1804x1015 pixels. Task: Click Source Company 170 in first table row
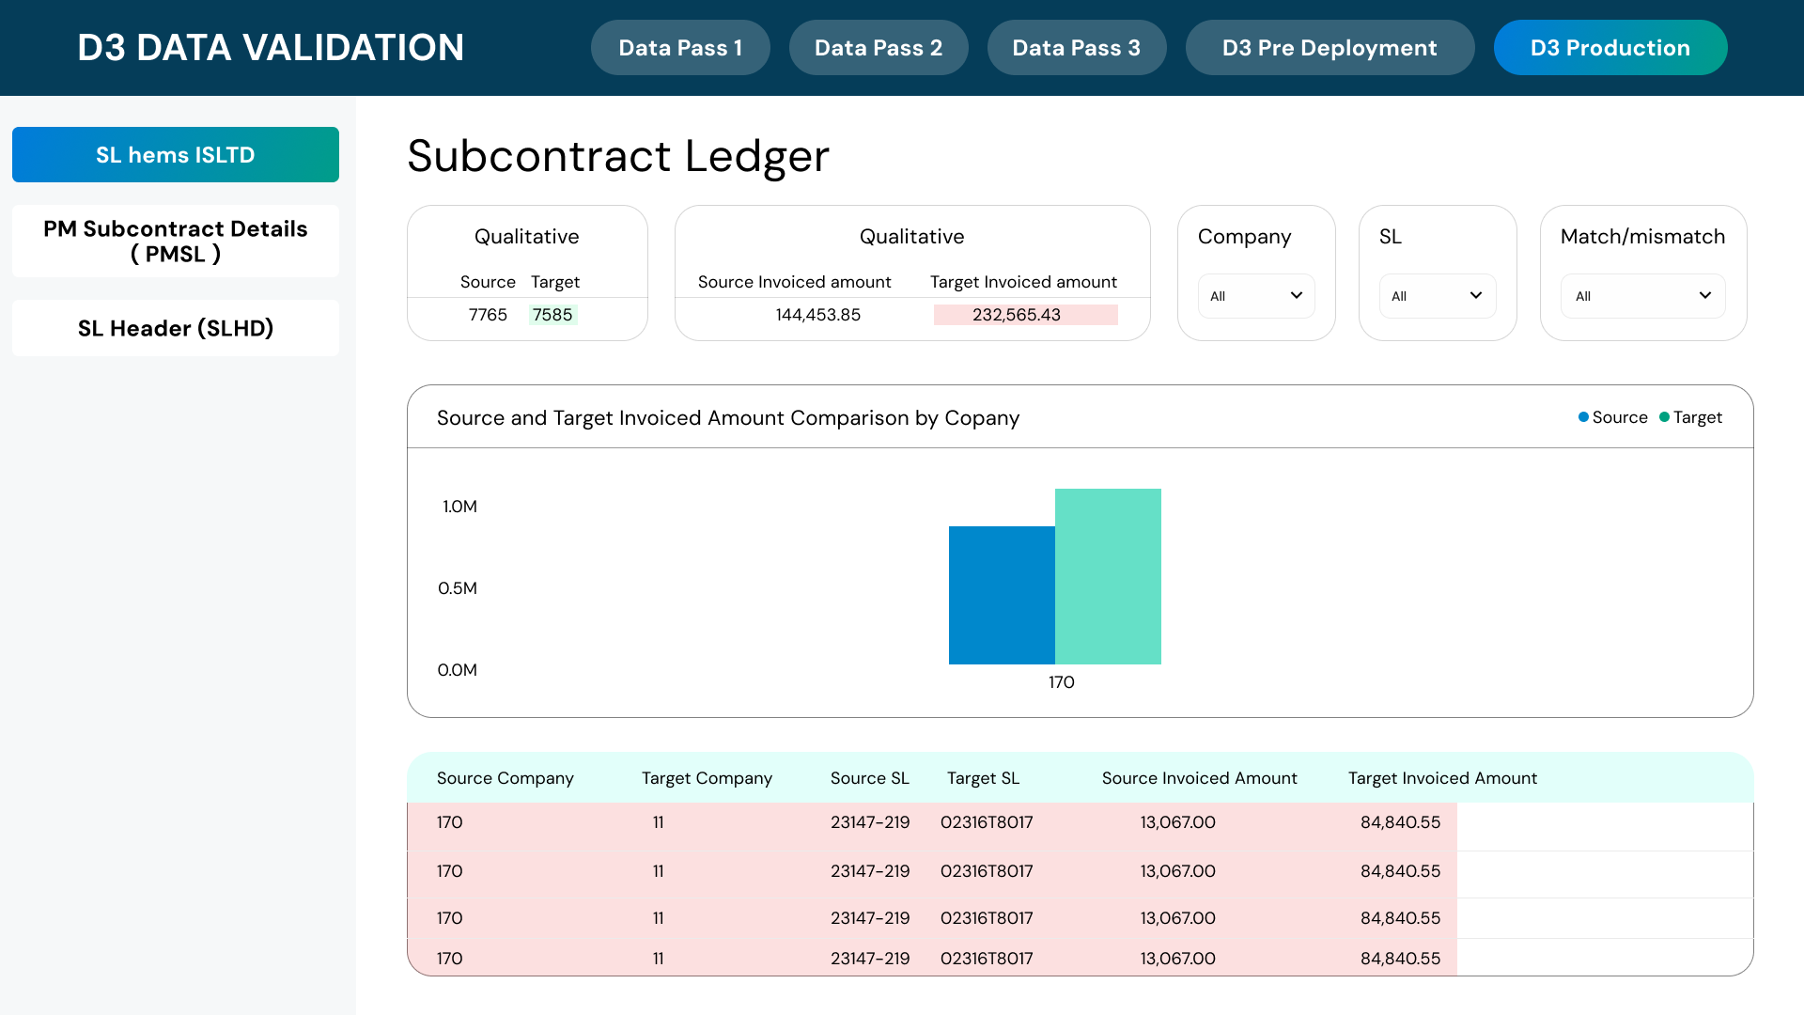[450, 822]
